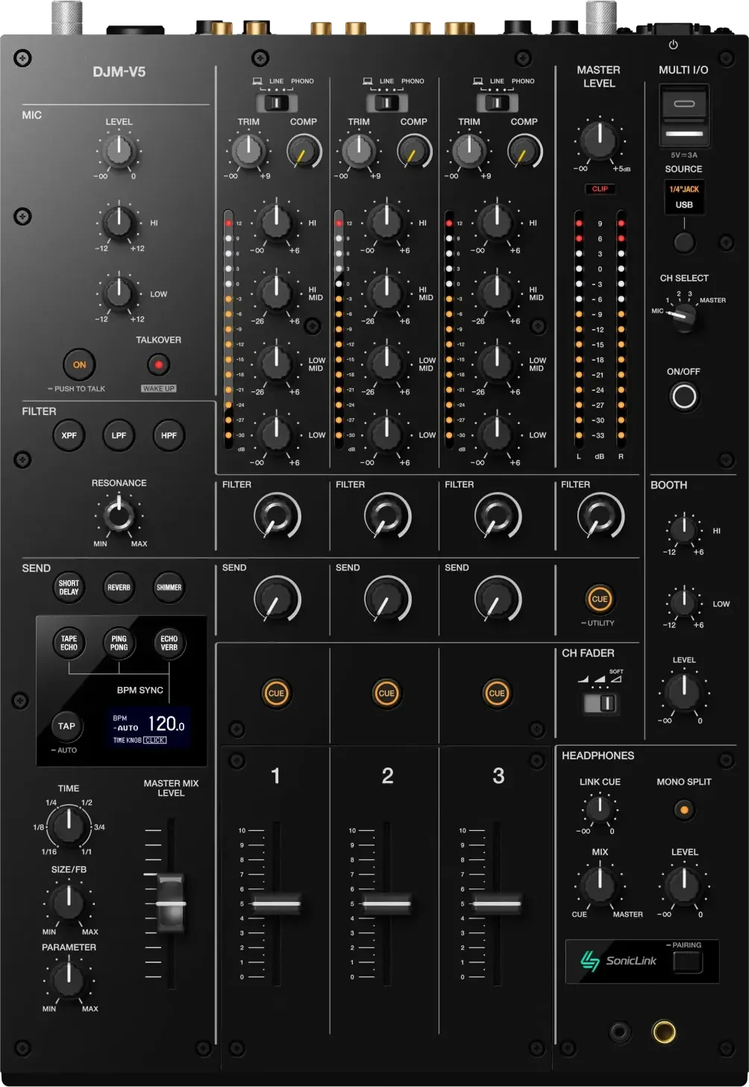
Task: Activate TAPE ECHO effect
Action: pos(69,643)
